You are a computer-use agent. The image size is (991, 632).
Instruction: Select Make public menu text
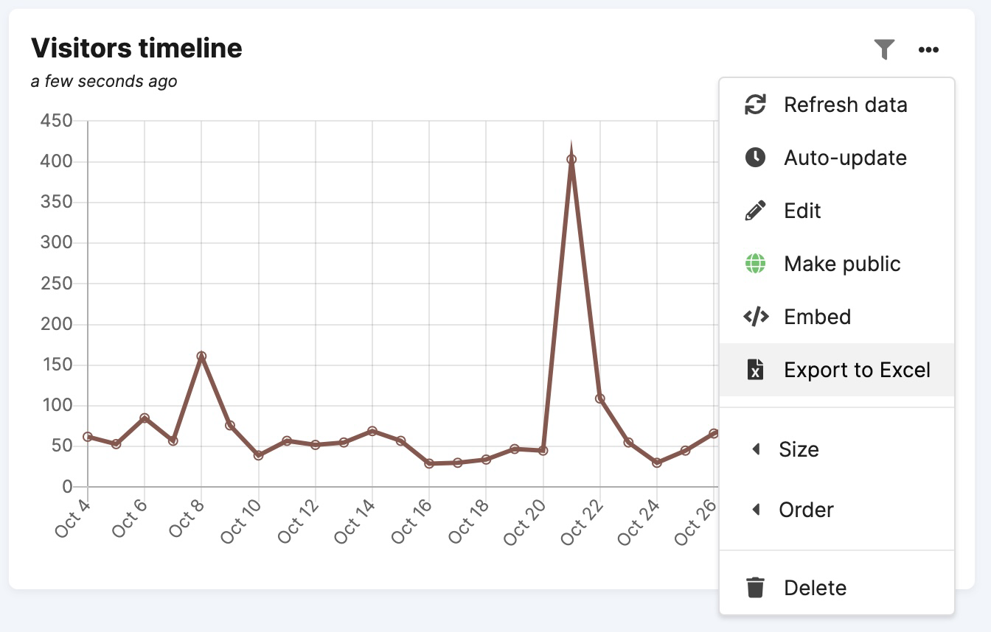coord(842,264)
